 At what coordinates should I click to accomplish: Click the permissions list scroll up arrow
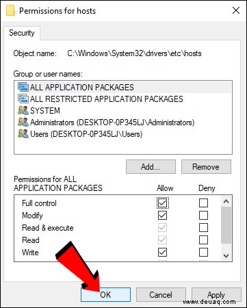click(x=226, y=201)
